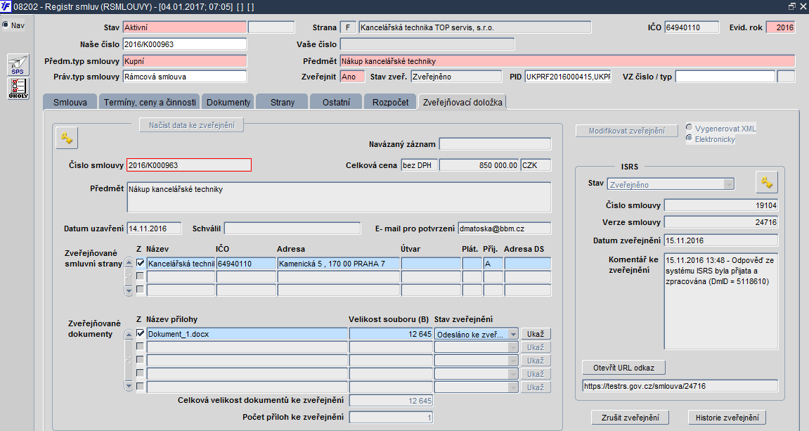Image resolution: width=809 pixels, height=431 pixels.
Task: Click Práv.typ smlouvy field Rámcová smlouva
Action: (185, 77)
